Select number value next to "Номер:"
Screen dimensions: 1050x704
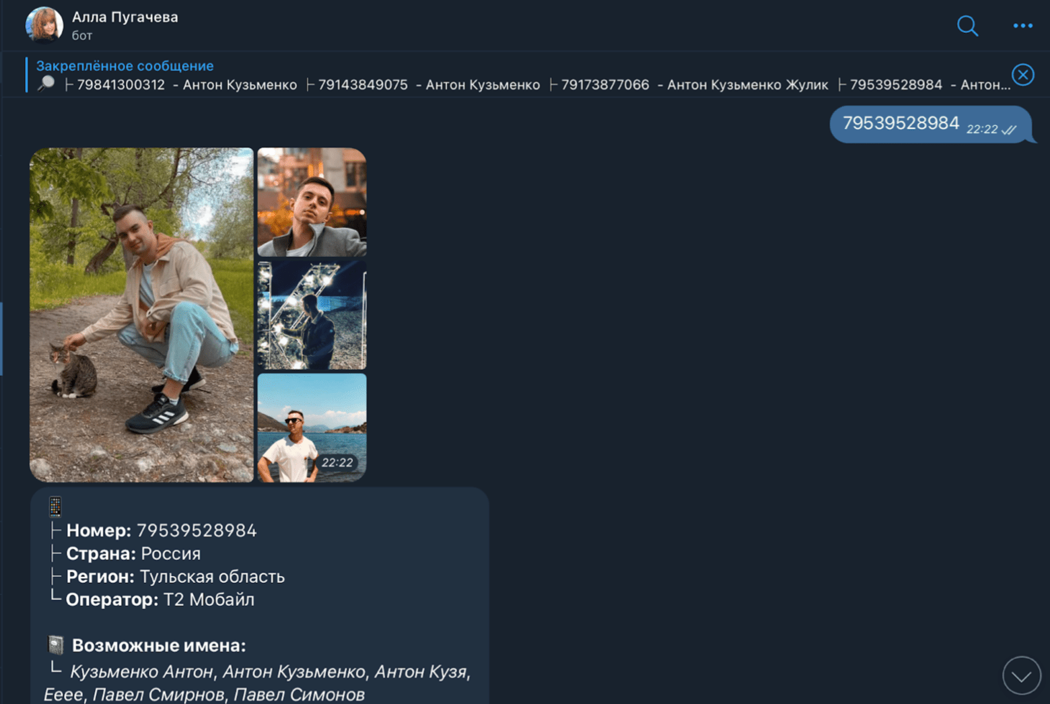click(x=197, y=530)
